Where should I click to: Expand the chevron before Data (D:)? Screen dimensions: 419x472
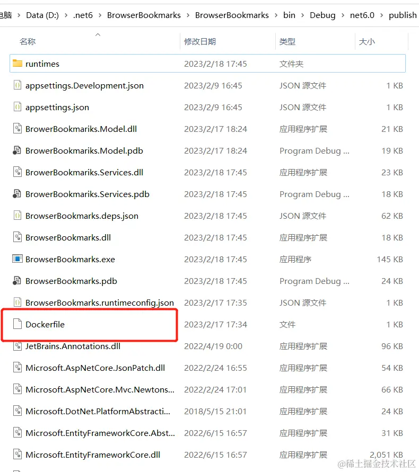(x=19, y=15)
